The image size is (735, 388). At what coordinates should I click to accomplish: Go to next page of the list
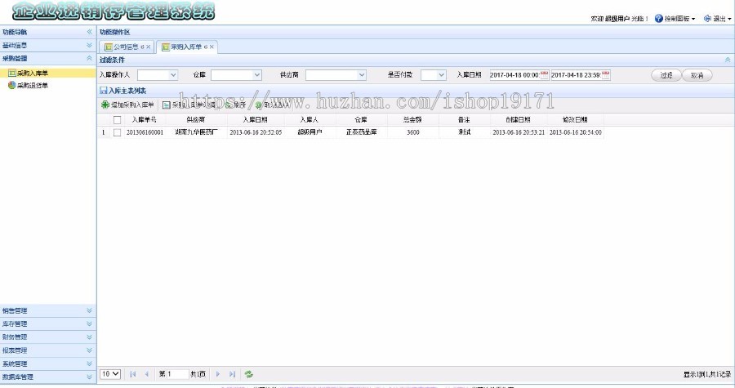[x=218, y=374]
